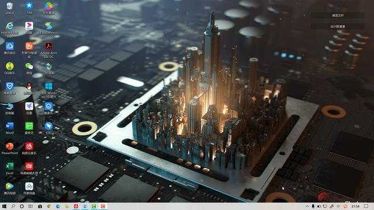Select the EasyConnect desktop icon
The width and height of the screenshot is (374, 210).
pyautogui.click(x=49, y=27)
